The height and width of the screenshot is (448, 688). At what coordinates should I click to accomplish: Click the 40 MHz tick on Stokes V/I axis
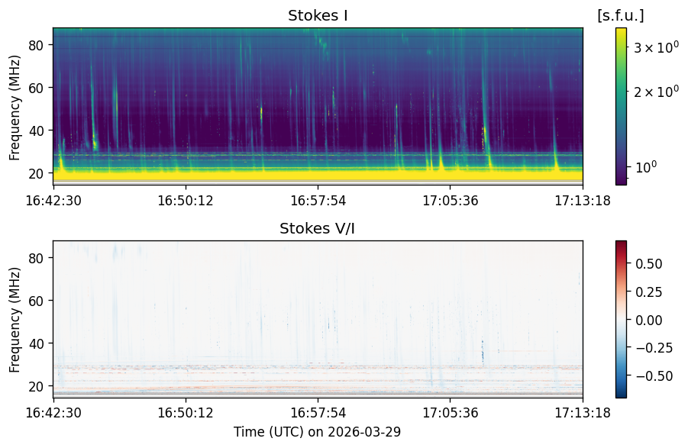(x=37, y=343)
